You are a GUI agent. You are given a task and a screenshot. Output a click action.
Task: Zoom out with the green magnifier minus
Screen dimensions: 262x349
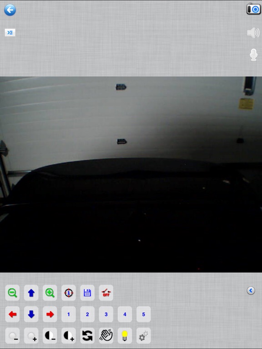coord(12,293)
